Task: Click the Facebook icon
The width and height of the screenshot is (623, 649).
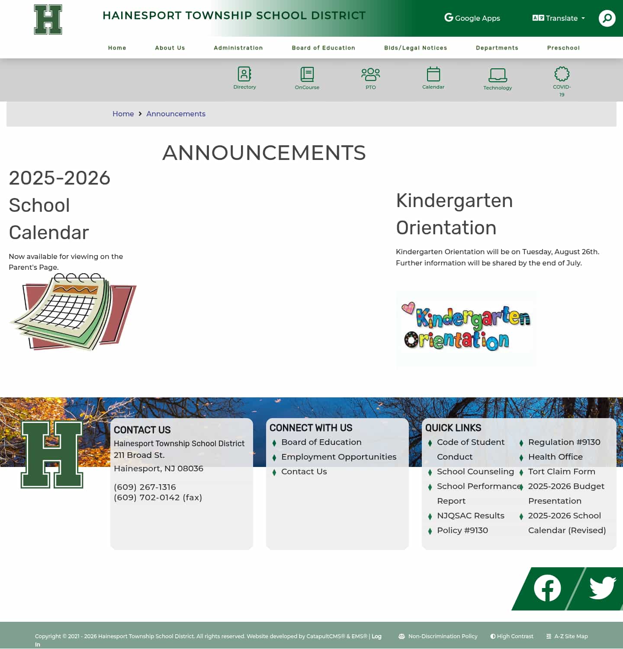Action: click(x=548, y=588)
